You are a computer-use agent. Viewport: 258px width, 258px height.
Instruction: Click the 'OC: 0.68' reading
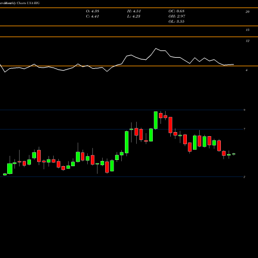[x=176, y=11]
